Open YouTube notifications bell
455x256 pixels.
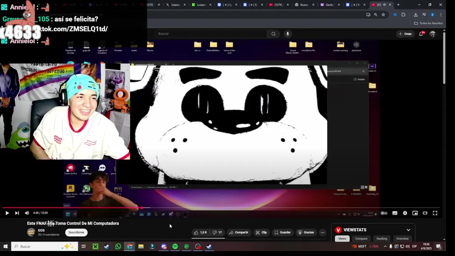pos(421,34)
